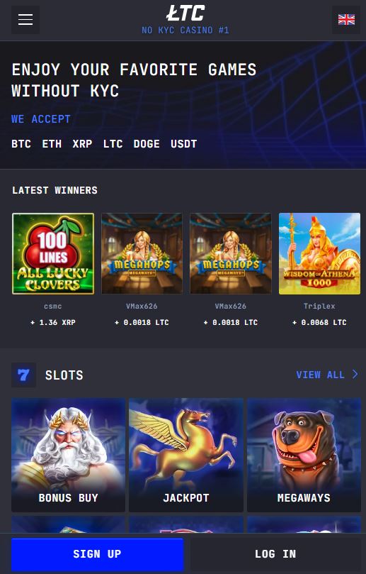The width and height of the screenshot is (366, 574).
Task: Click the Log In button
Action: pos(275,554)
